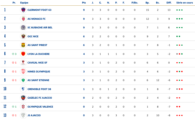Click the Série en cours column header
The image size is (195, 120).
click(x=184, y=3)
